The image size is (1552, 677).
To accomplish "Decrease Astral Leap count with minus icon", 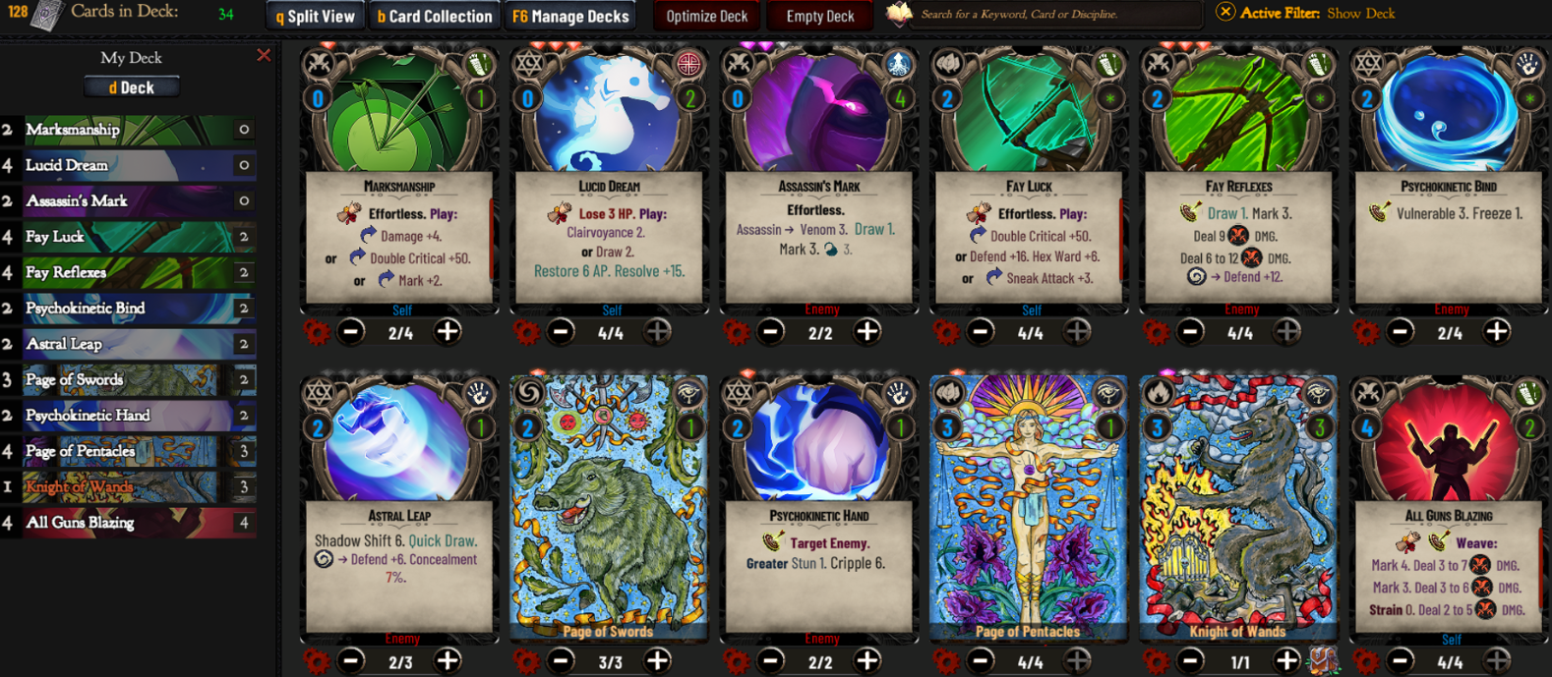I will [x=352, y=661].
